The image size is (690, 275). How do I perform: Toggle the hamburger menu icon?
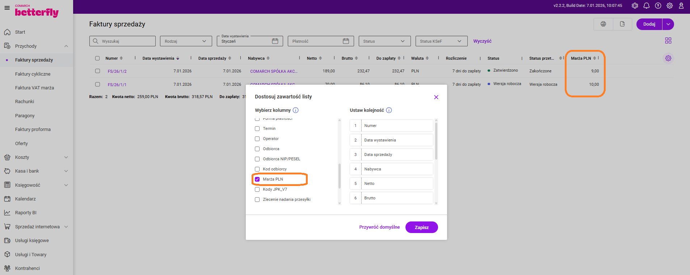(7, 8)
